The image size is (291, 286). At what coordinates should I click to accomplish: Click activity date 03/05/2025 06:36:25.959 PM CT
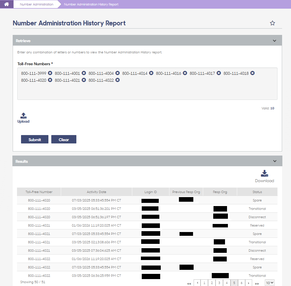97,276
